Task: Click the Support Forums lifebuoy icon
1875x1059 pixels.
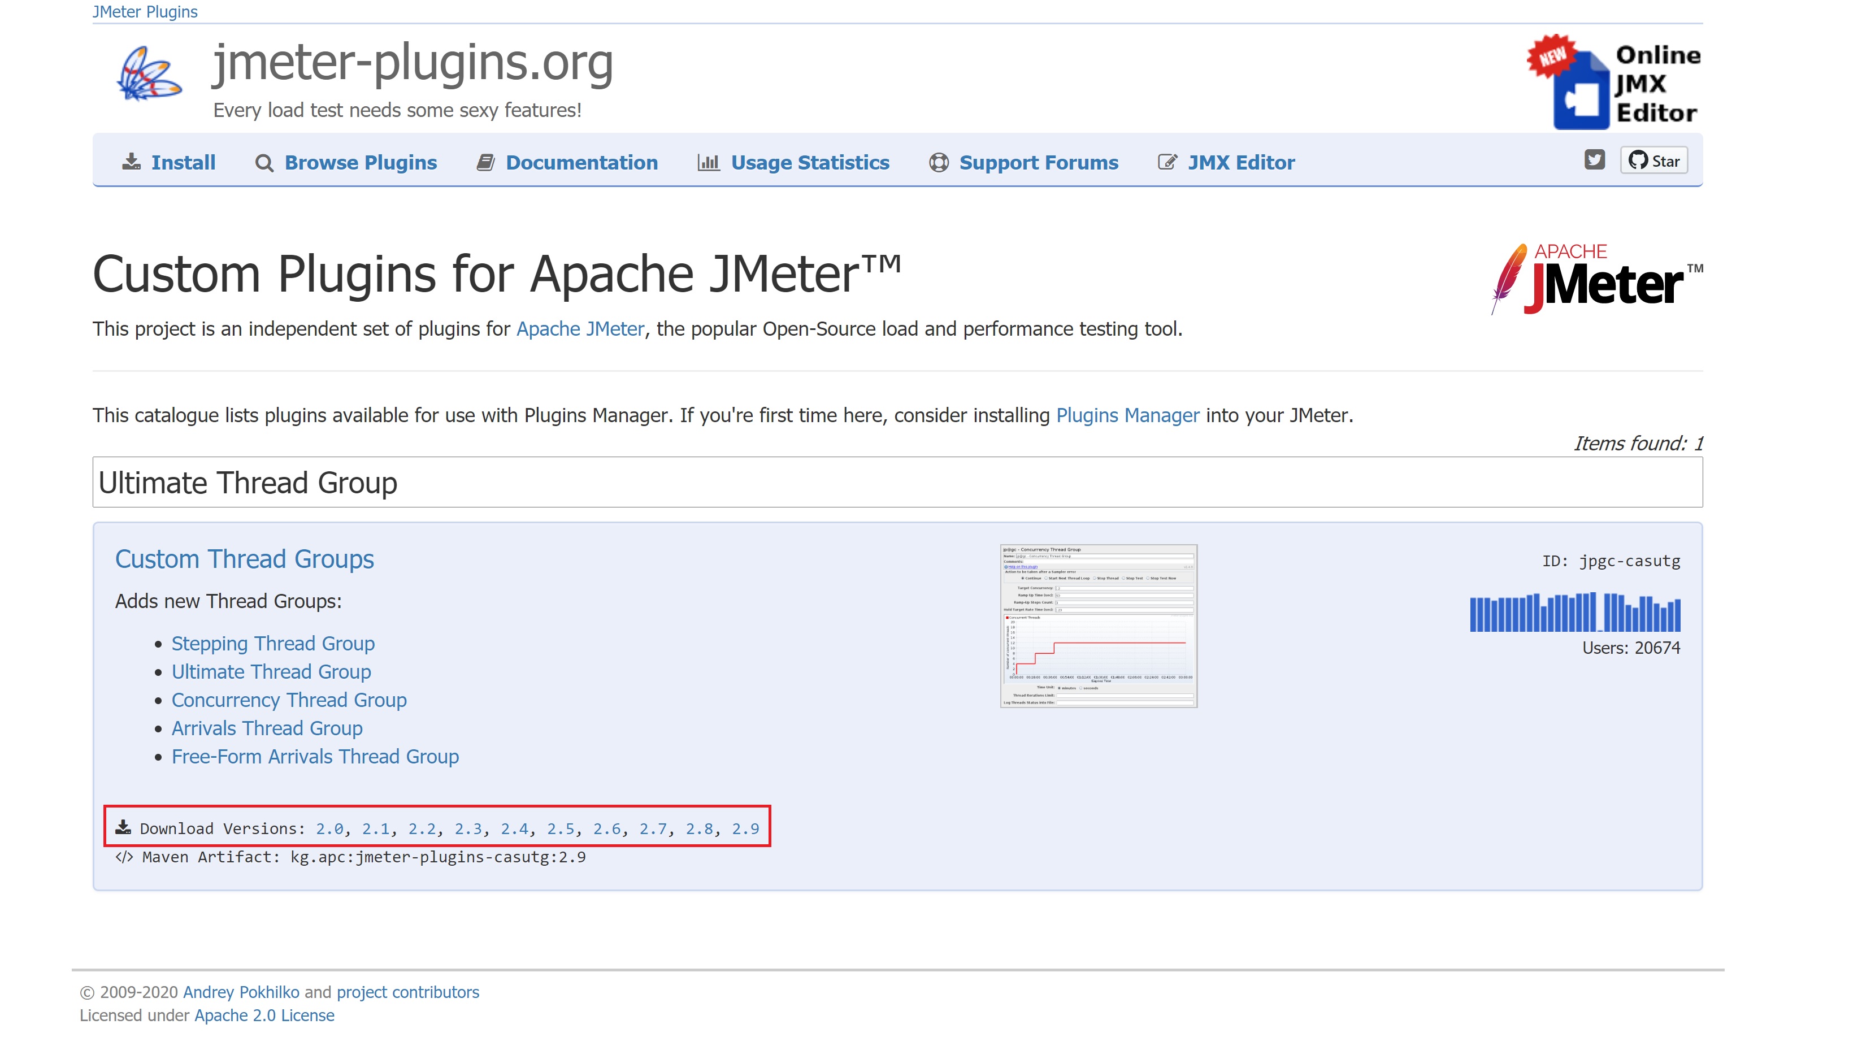Action: (x=939, y=162)
